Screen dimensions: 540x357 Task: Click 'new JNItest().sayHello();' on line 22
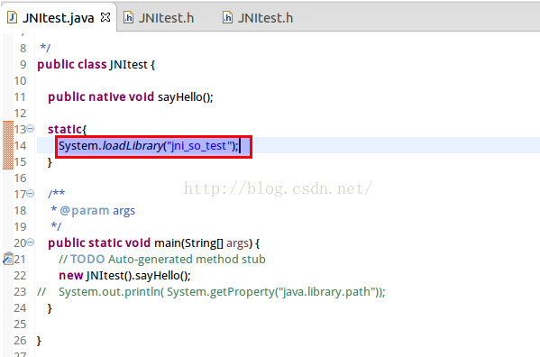pyautogui.click(x=124, y=275)
